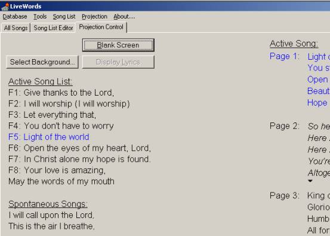The height and width of the screenshot is (236, 330).
Task: Click the Select Background... button
Action: coord(42,62)
